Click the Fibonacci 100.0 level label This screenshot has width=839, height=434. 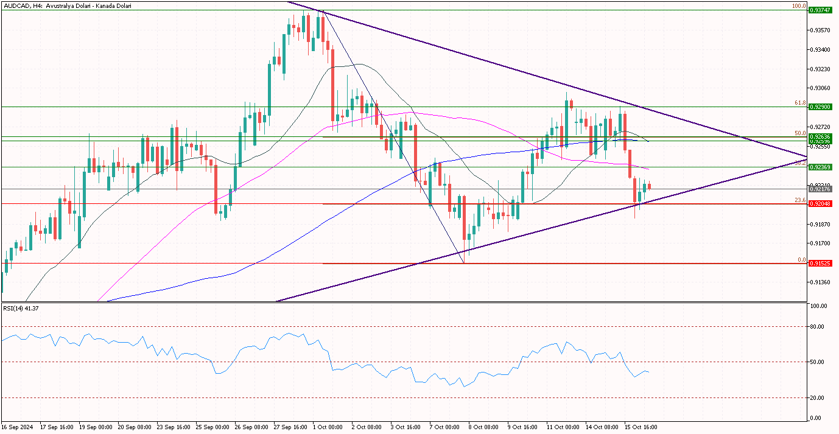[799, 6]
